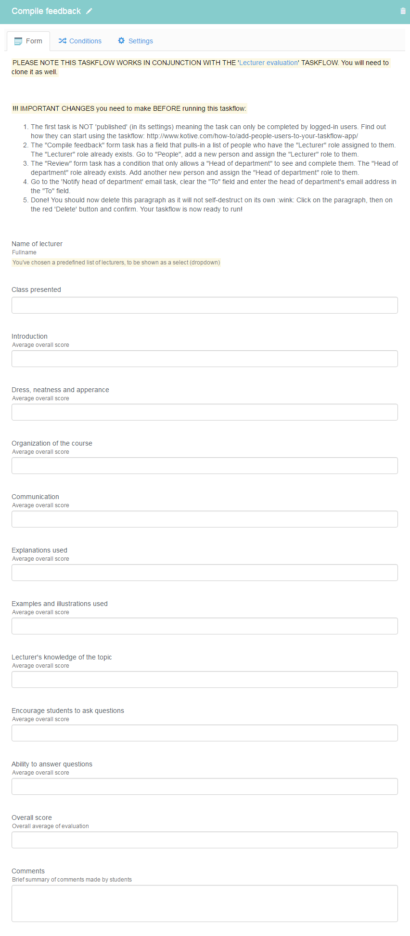Select the Lecturer's knowledge of the topic field

coord(205,680)
